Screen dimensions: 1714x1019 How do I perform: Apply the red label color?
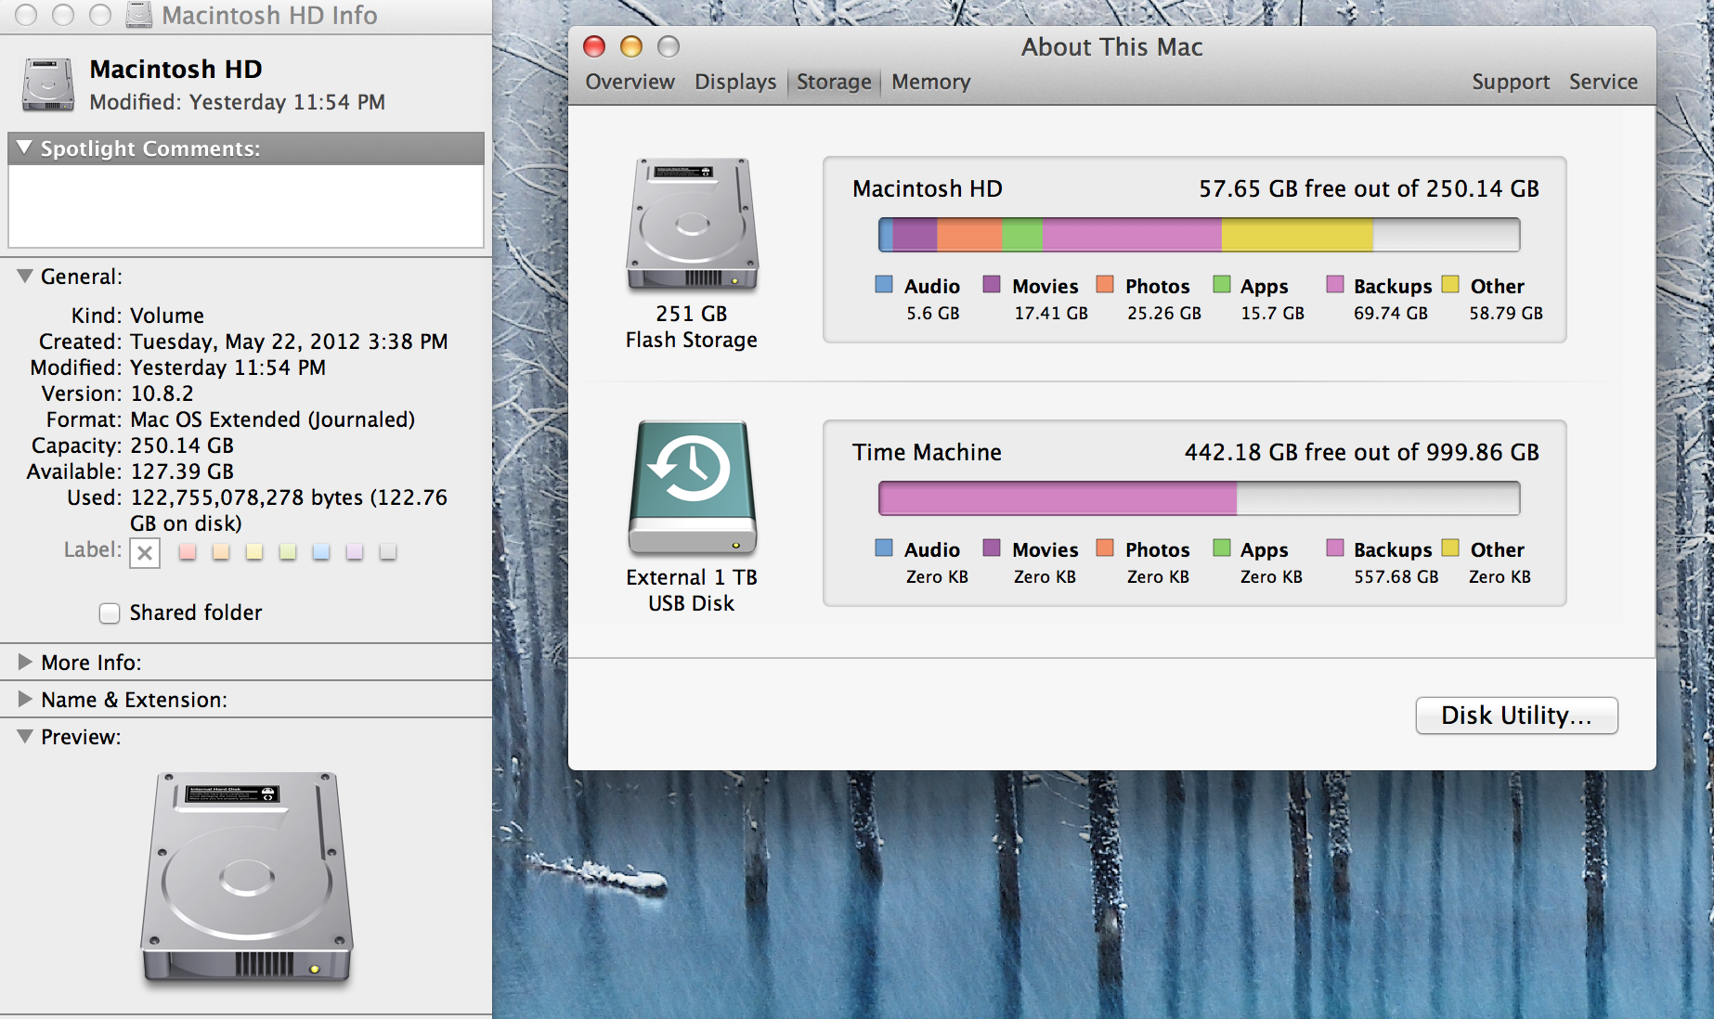[x=188, y=552]
